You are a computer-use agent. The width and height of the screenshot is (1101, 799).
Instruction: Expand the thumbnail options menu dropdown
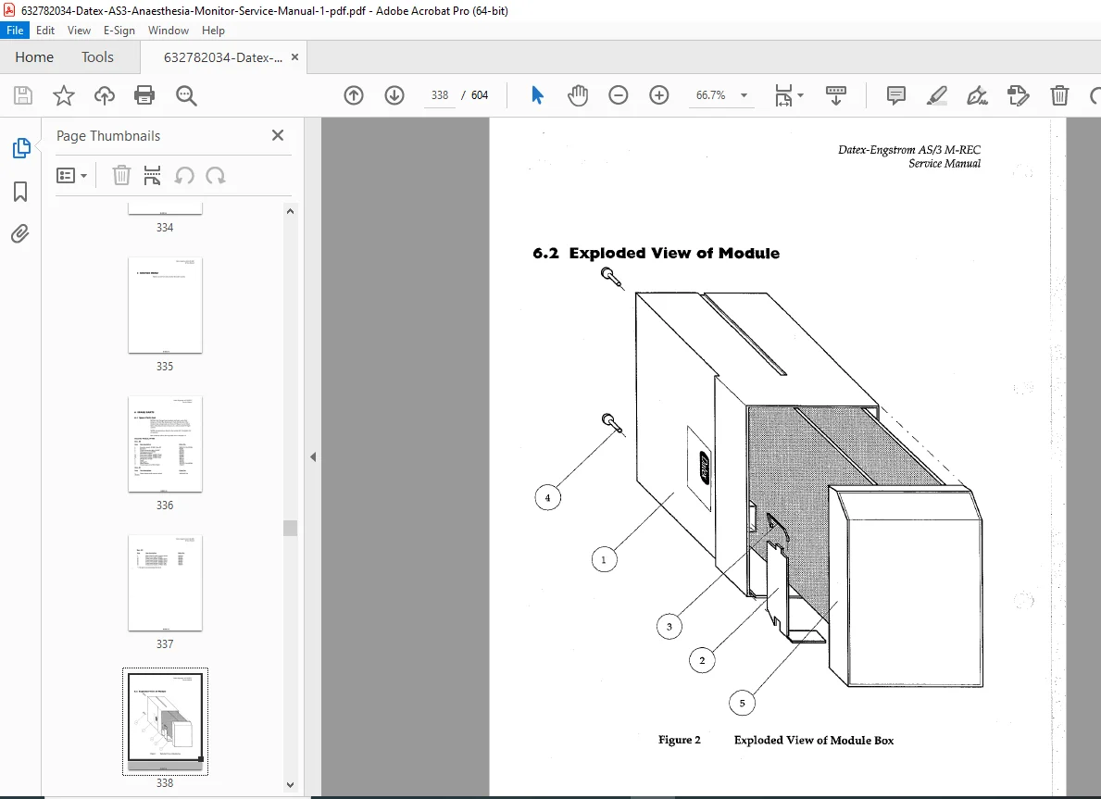(x=71, y=176)
